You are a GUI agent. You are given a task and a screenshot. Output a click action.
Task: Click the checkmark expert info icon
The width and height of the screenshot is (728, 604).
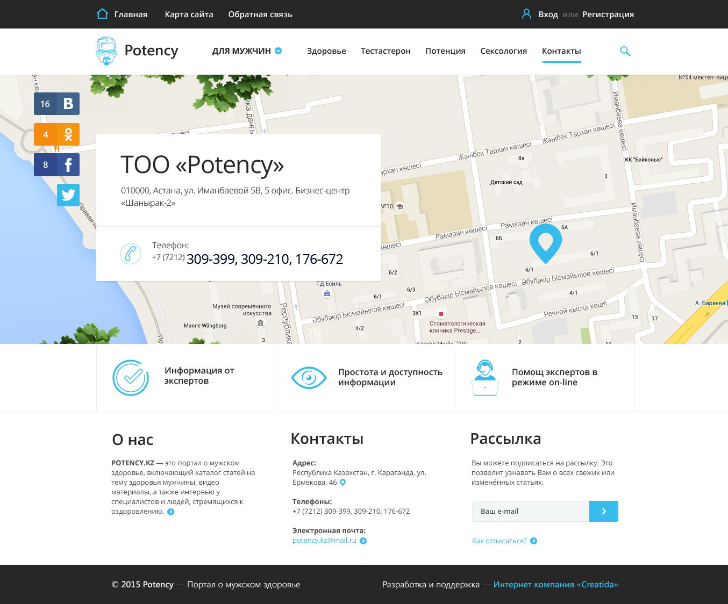click(131, 378)
